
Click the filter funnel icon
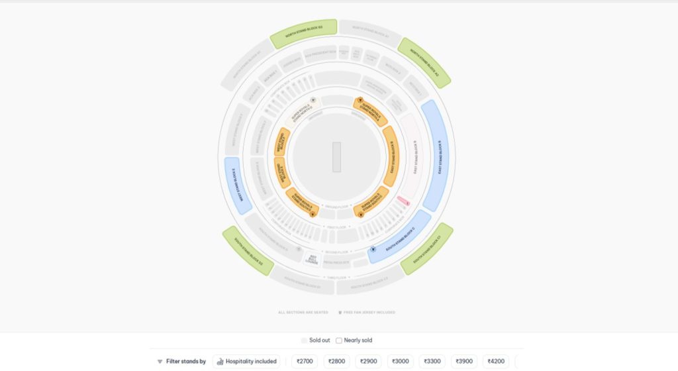pos(160,362)
